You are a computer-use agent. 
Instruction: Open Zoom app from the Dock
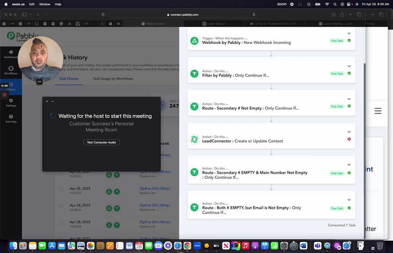click(197, 246)
